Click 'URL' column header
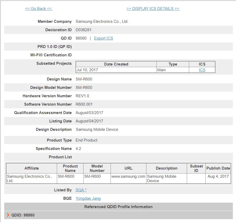This screenshot has height=222, width=236. point(128,168)
